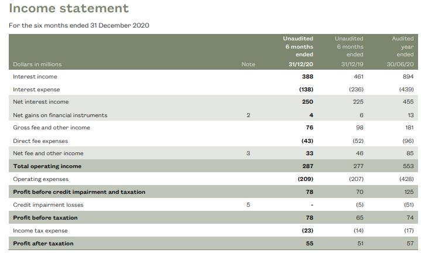Click the Income statement heading

click(x=69, y=9)
